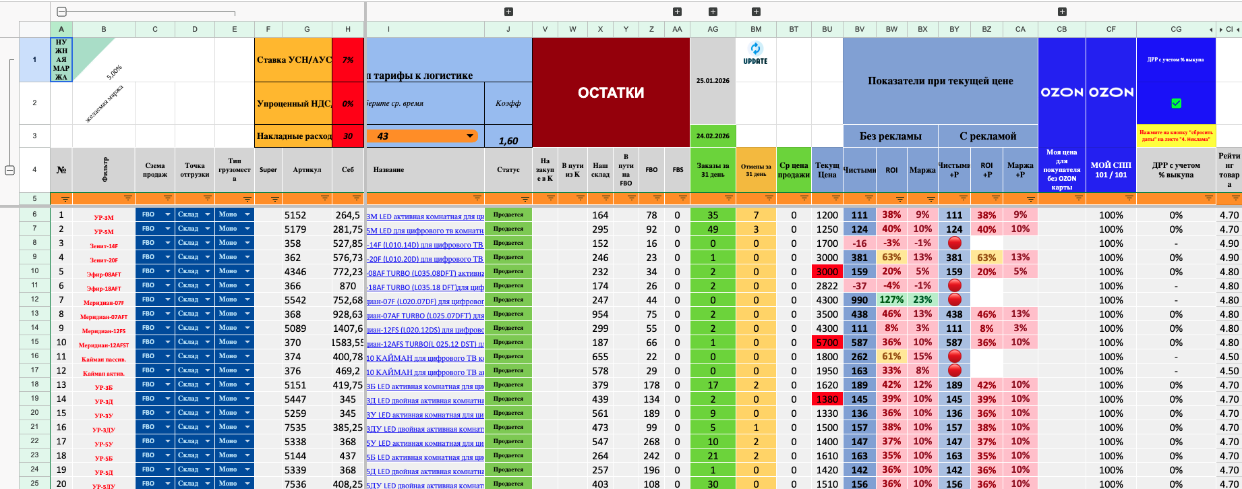Open the filter under Заказы за 31 день
Viewport: 1242px width, 489px height.
pyautogui.click(x=729, y=199)
